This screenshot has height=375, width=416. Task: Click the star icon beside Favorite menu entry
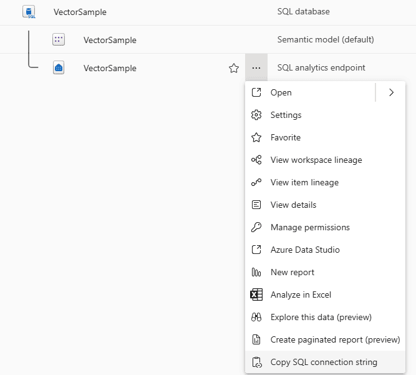[x=256, y=137]
